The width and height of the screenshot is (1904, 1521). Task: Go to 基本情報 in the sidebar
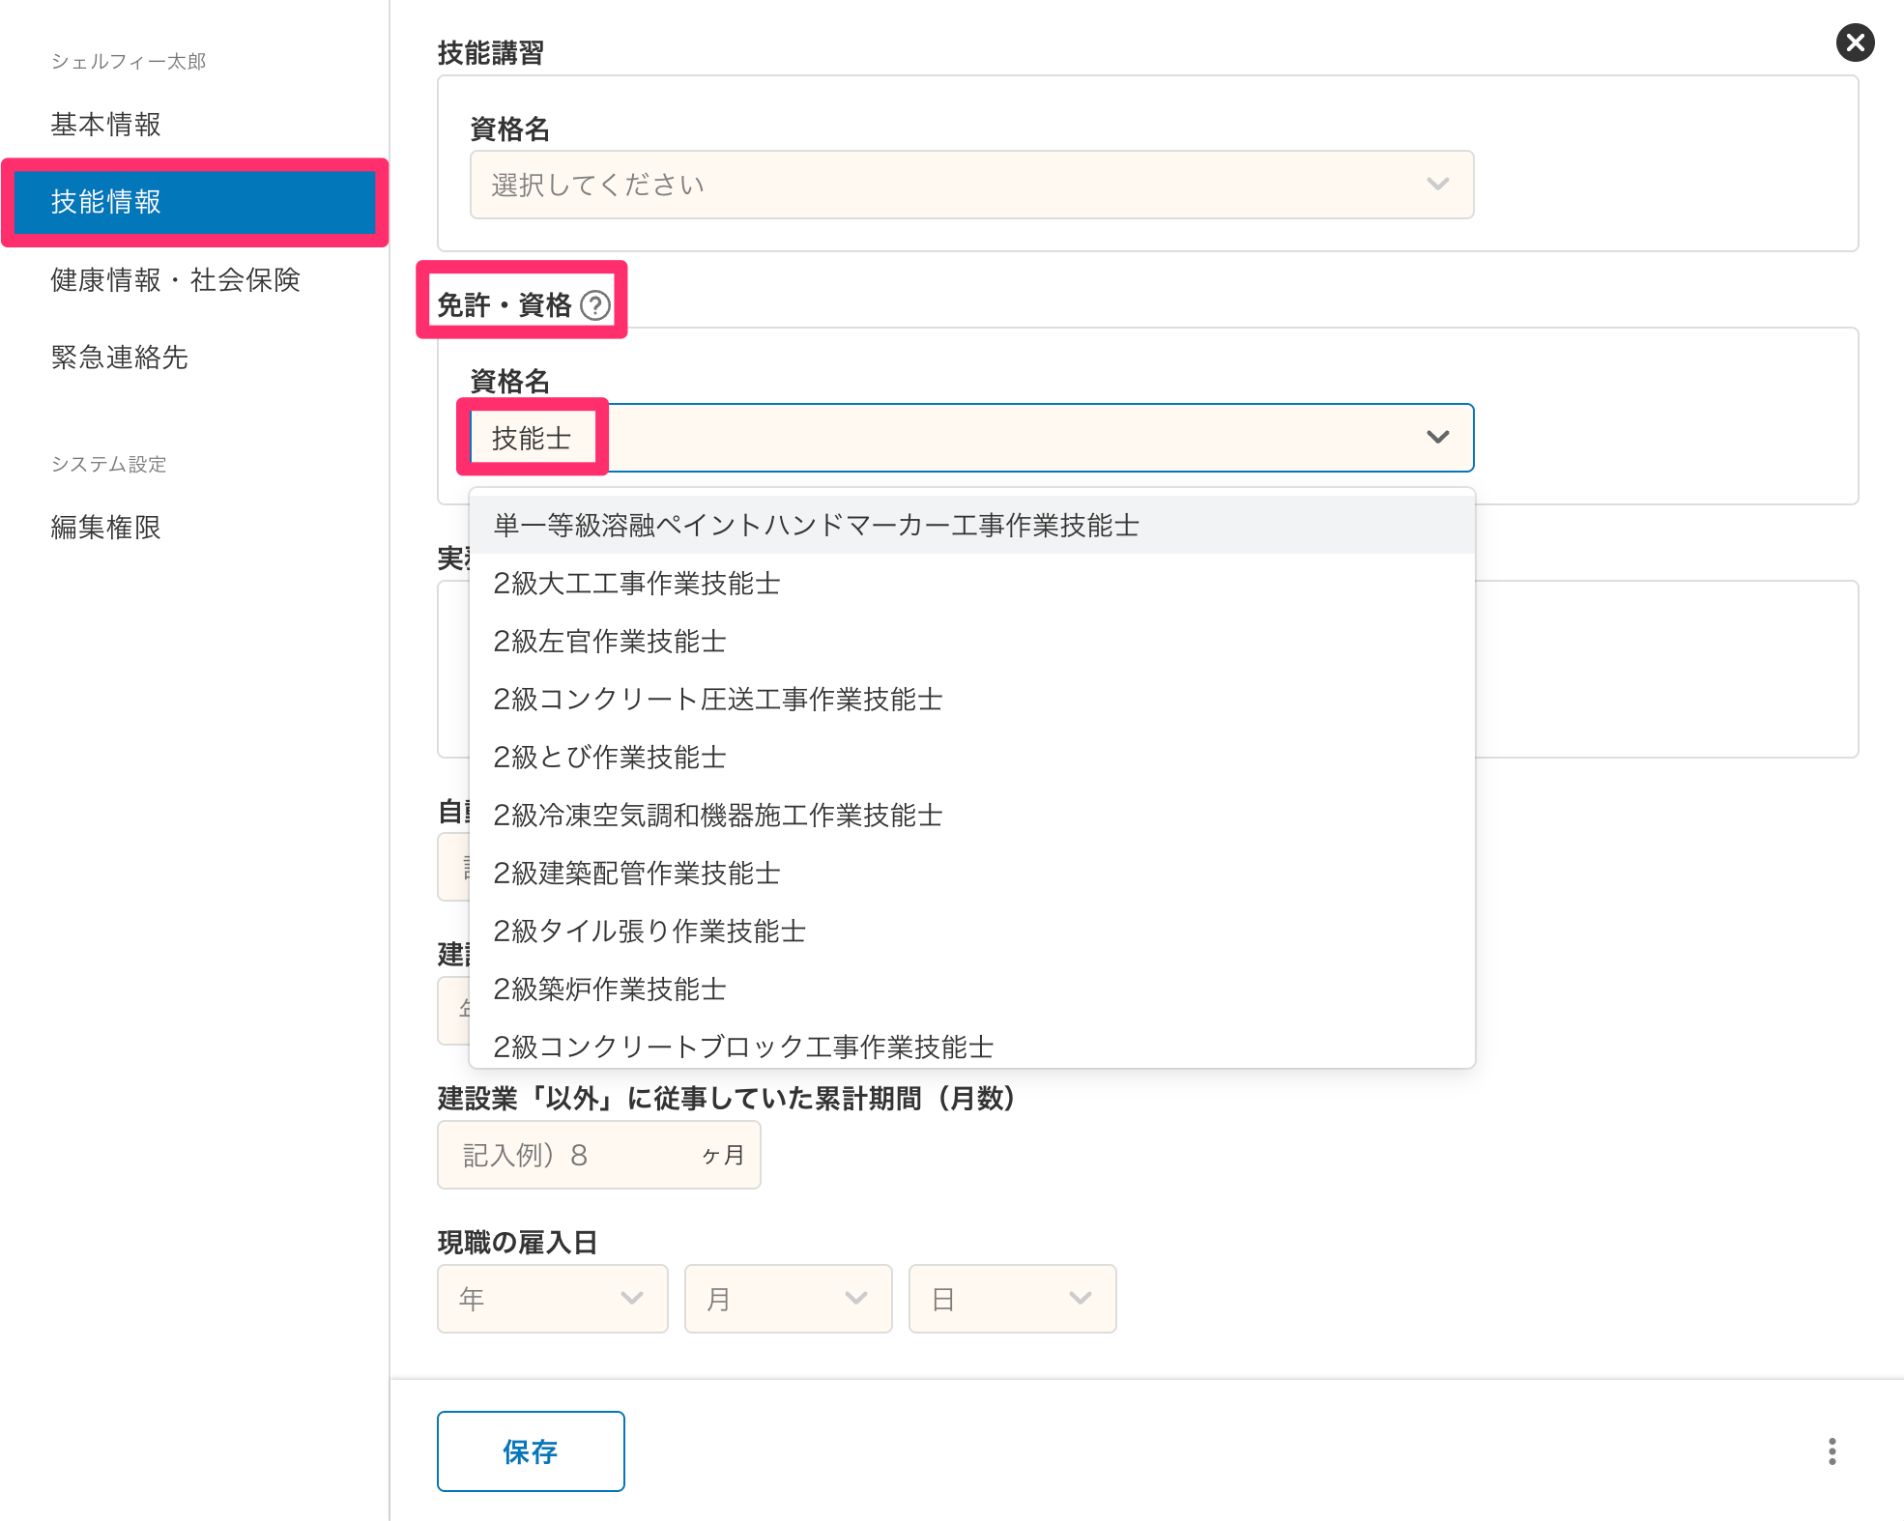(x=106, y=125)
